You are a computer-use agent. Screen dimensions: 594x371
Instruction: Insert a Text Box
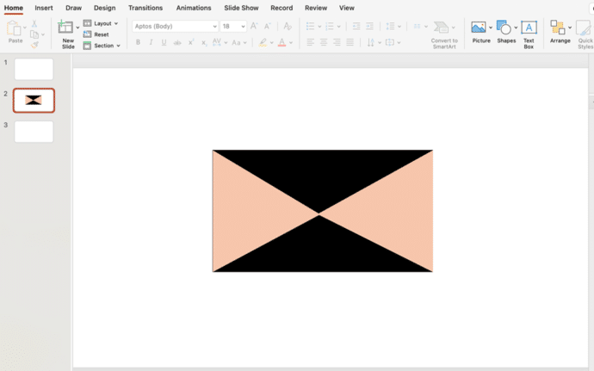pyautogui.click(x=529, y=28)
